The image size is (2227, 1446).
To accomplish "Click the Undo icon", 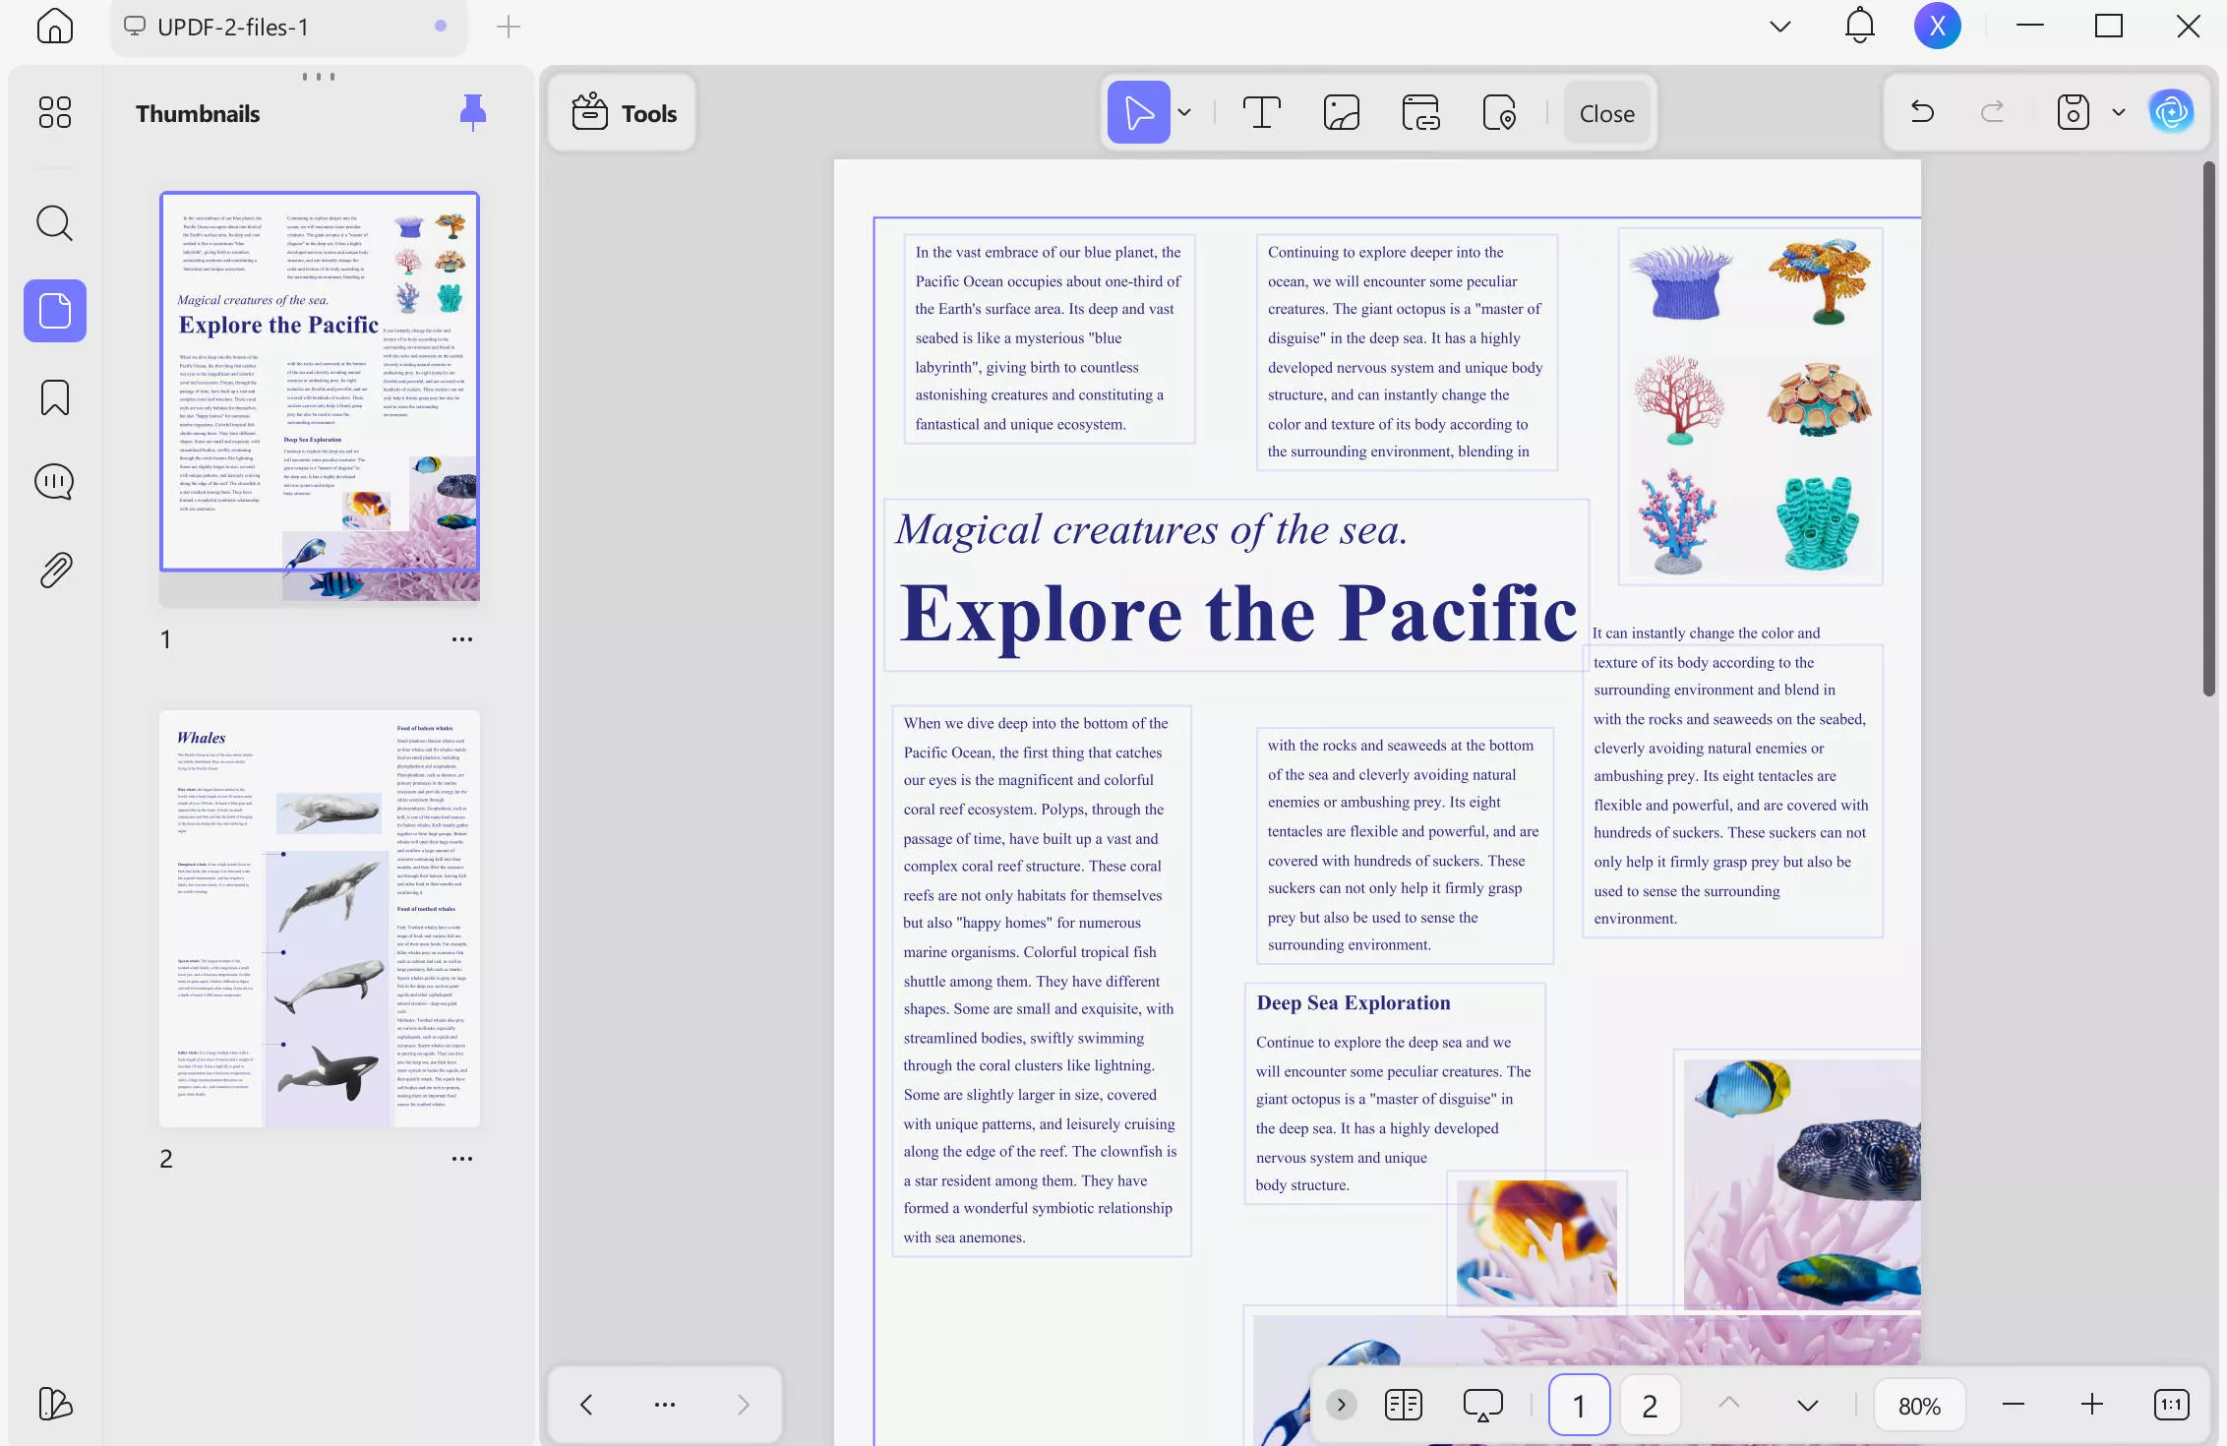I will (x=1921, y=111).
